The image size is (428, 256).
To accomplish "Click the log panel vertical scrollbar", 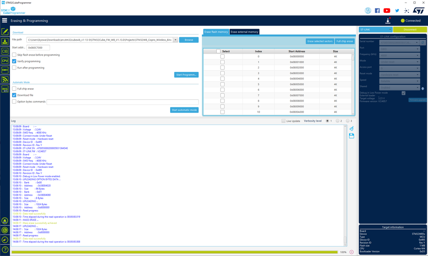I will [x=345, y=185].
